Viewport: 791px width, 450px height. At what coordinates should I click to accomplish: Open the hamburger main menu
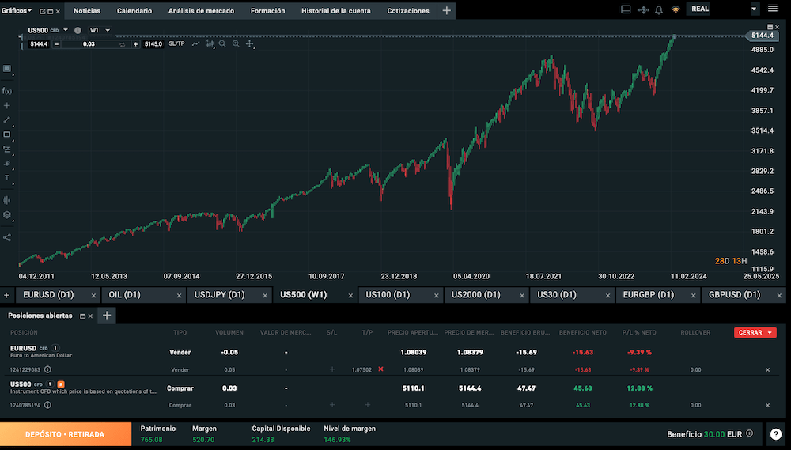point(773,9)
